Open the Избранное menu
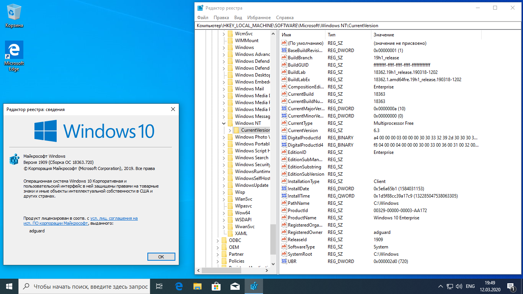Screen dimensions: 523x294 (259, 18)
